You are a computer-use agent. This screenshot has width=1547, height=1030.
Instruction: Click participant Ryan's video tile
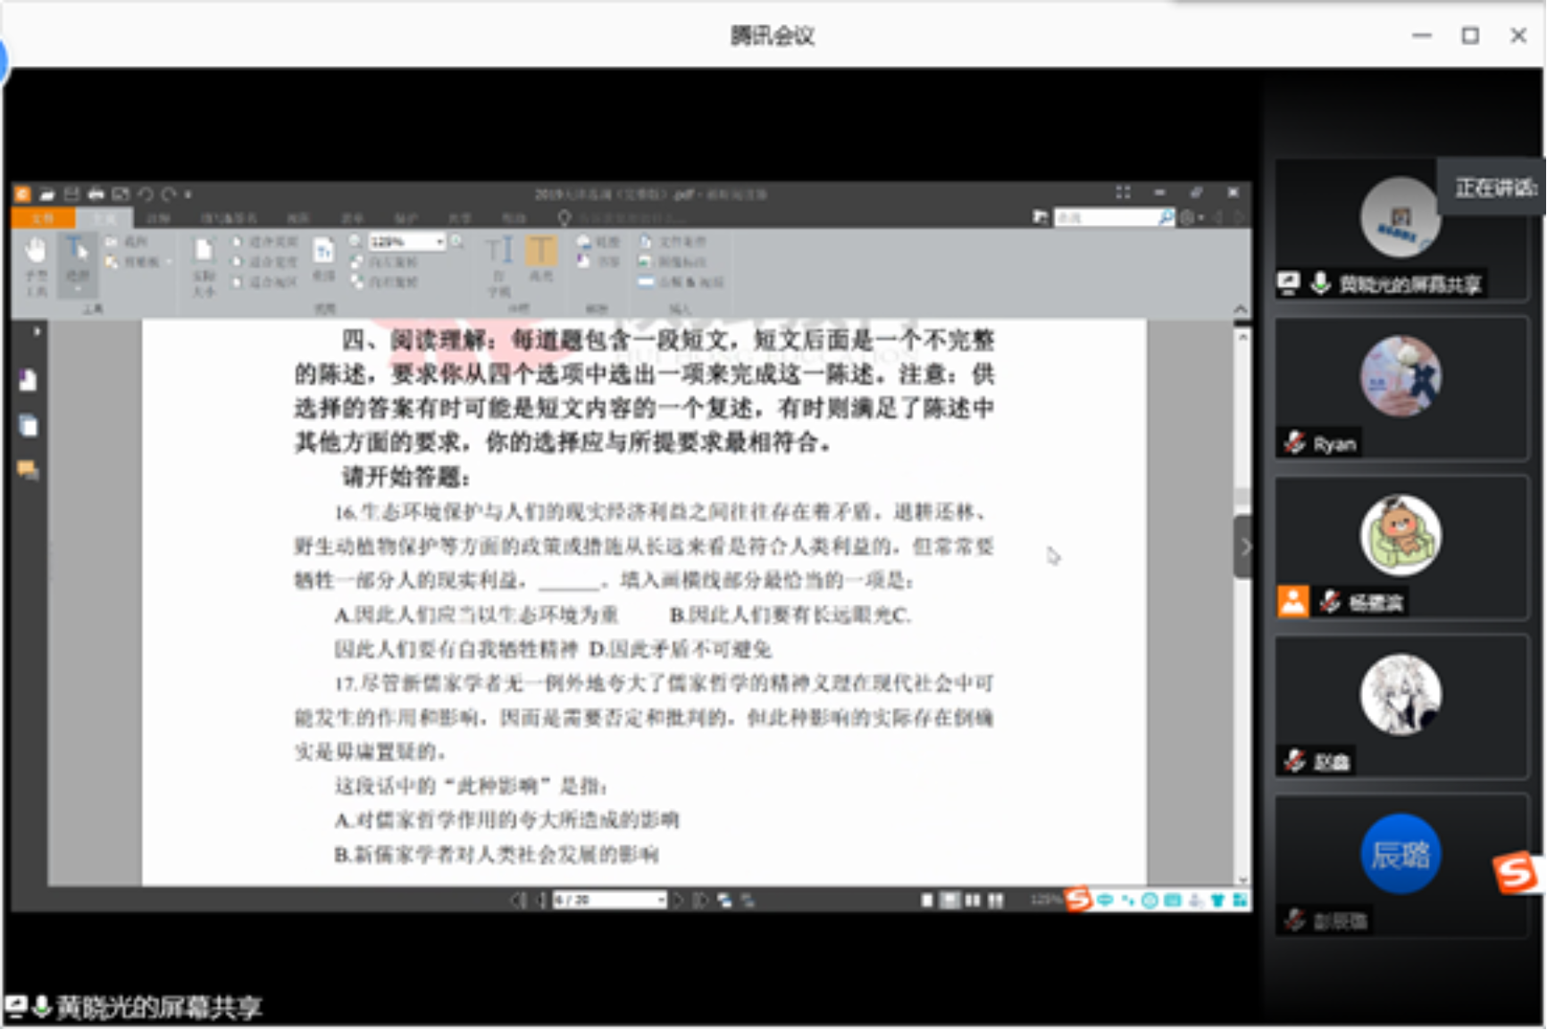point(1400,387)
